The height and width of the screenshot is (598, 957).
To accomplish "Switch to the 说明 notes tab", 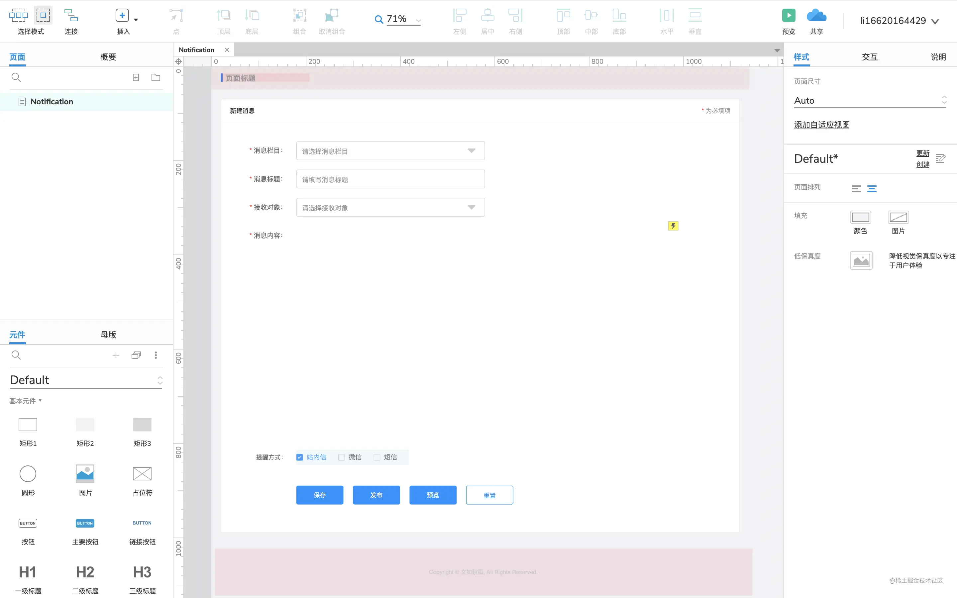I will pos(938,57).
